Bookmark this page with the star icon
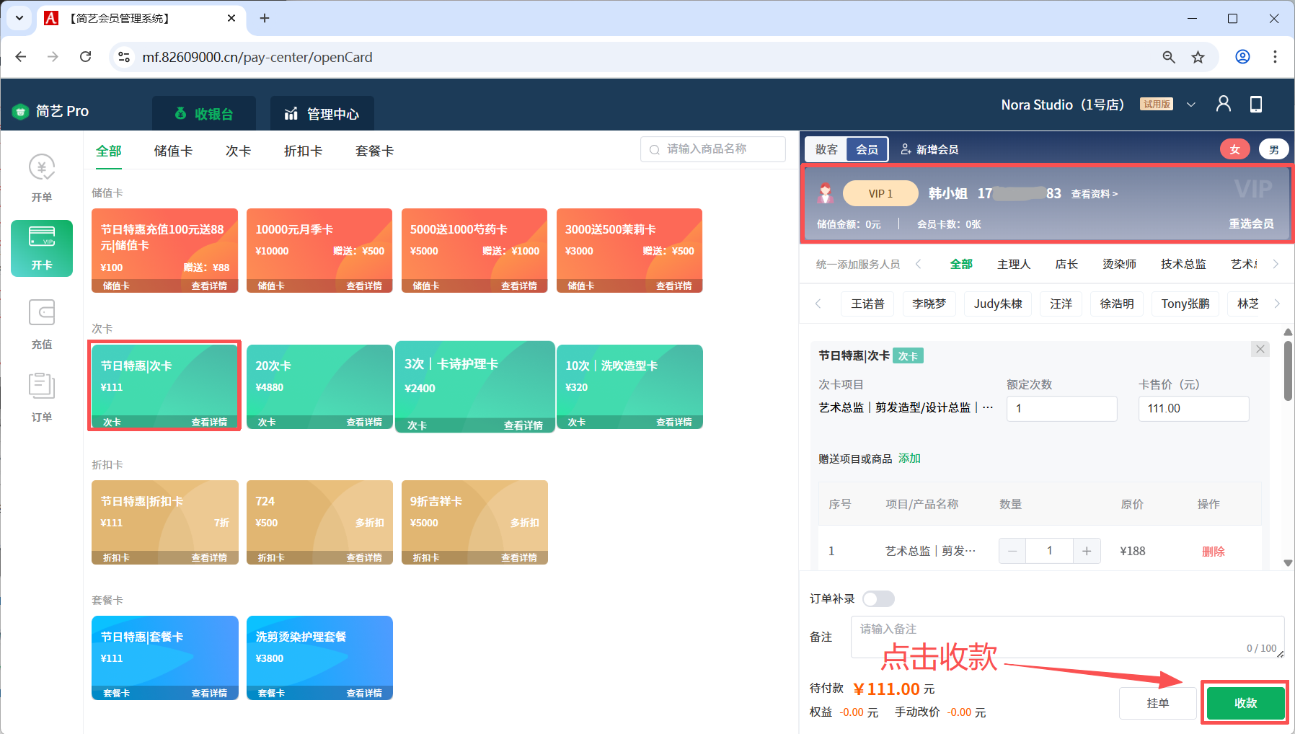1295x734 pixels. point(1198,57)
